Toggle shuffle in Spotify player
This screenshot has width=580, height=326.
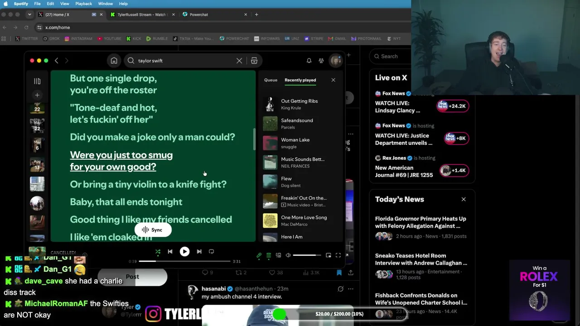pyautogui.click(x=158, y=251)
